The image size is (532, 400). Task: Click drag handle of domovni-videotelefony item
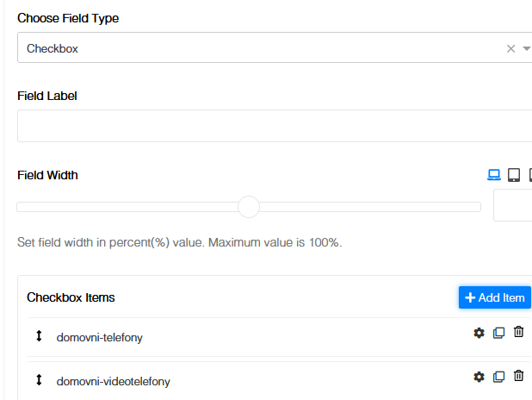tap(39, 380)
